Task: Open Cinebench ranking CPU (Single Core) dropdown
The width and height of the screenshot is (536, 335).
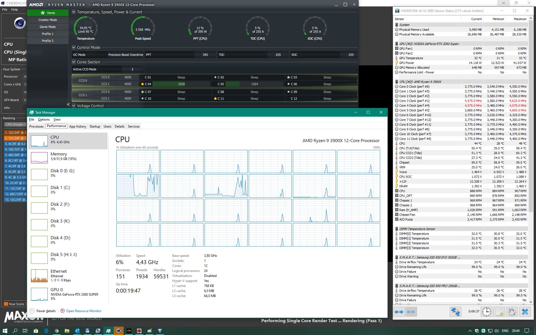Action: tap(15, 125)
